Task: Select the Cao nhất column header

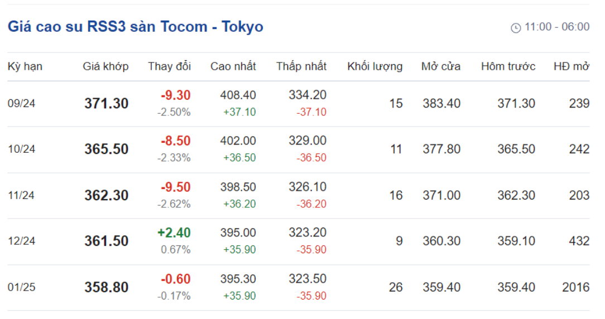Action: [233, 66]
